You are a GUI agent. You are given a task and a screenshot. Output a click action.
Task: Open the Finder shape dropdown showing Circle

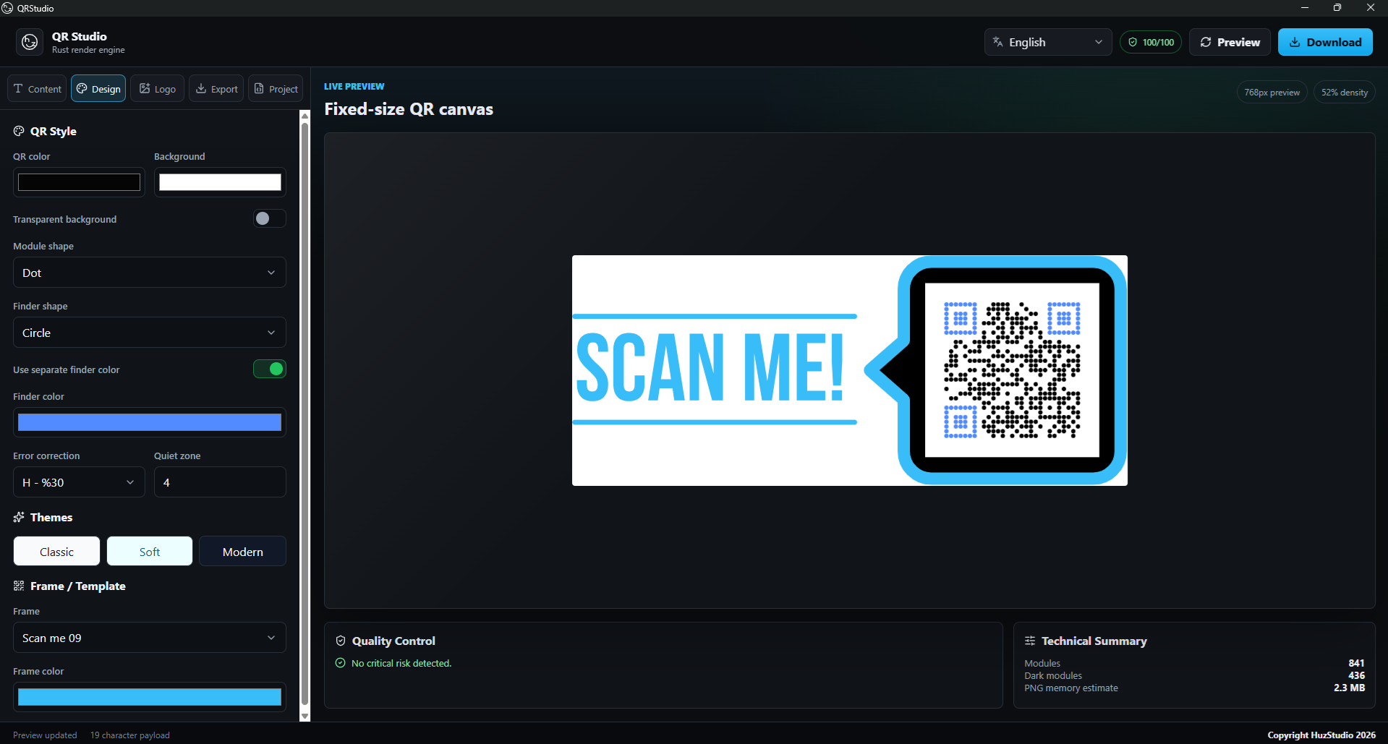click(x=150, y=333)
